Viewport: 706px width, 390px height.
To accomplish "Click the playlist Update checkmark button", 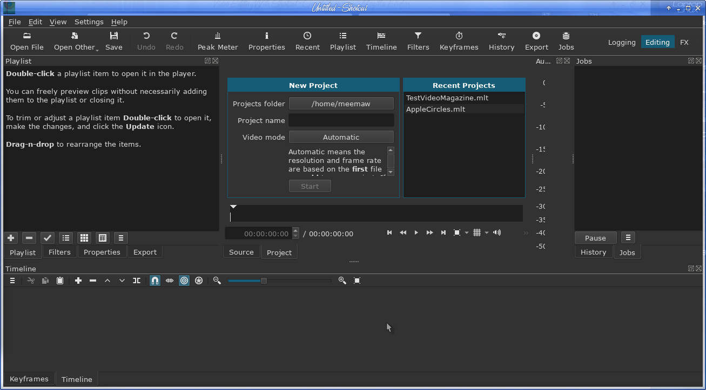I will click(x=48, y=238).
